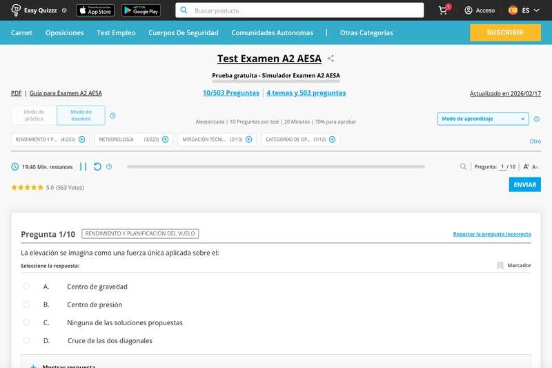The width and height of the screenshot is (552, 368).
Task: Open the App Store download badge
Action: (95, 10)
